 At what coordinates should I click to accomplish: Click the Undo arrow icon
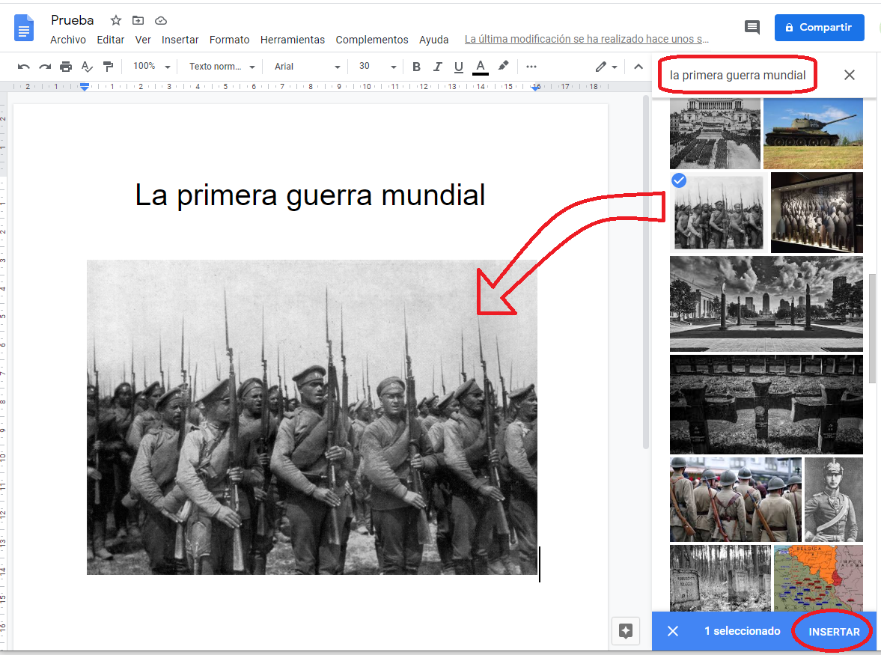[24, 67]
